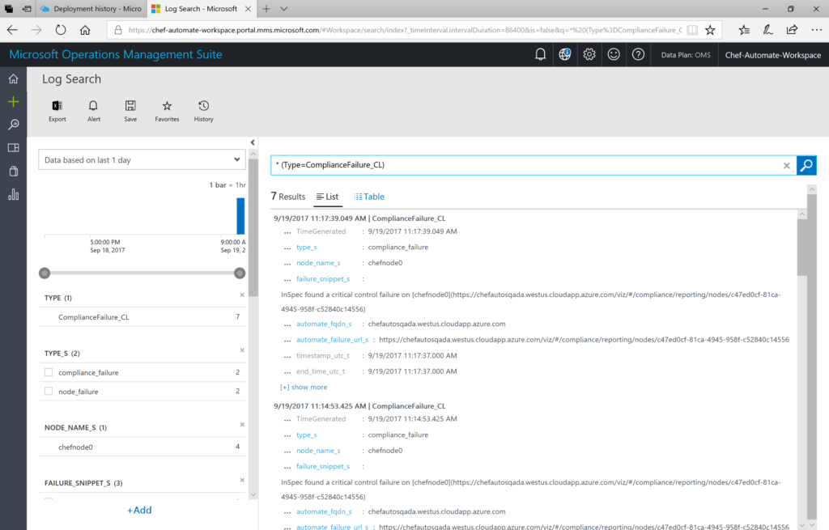Screen dimensions: 829x530
Task: Switch to the Table results view
Action: pos(368,196)
